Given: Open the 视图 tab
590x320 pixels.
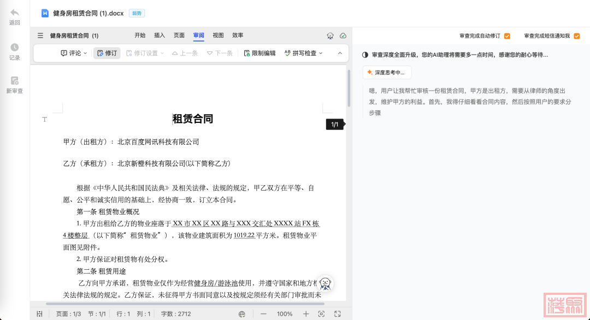Looking at the screenshot, I should pyautogui.click(x=218, y=35).
